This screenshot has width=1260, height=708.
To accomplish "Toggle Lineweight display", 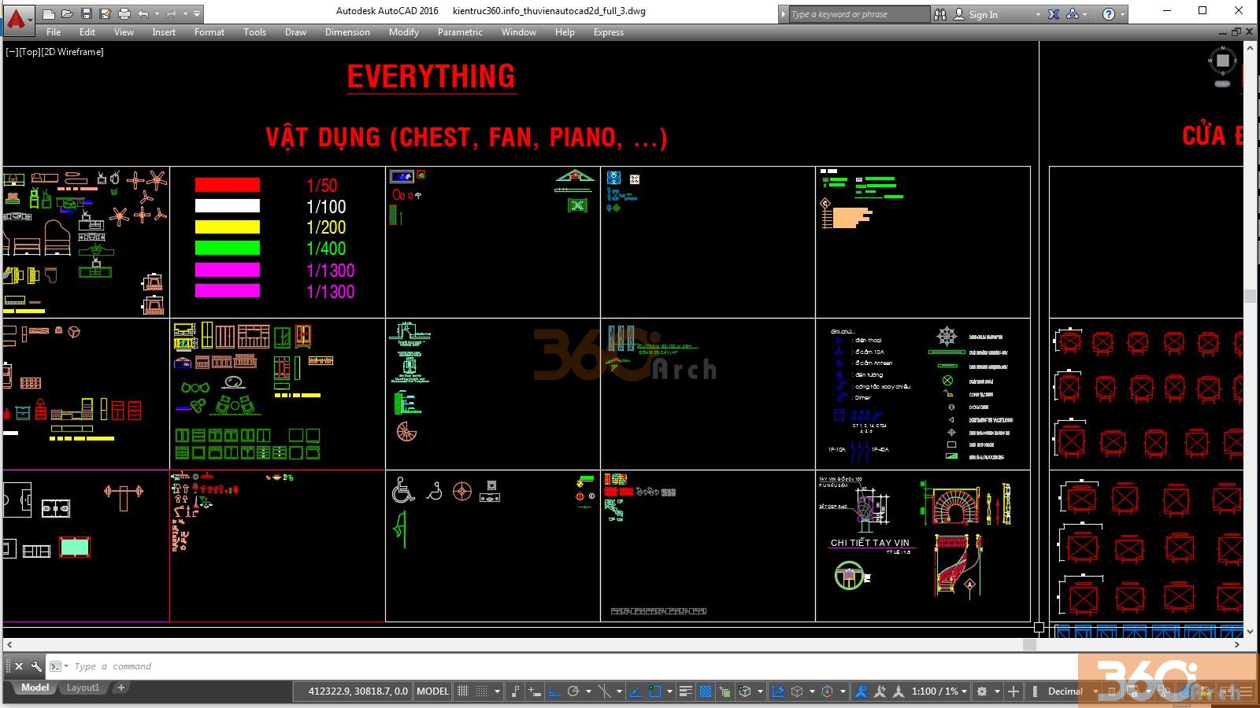I will point(685,691).
